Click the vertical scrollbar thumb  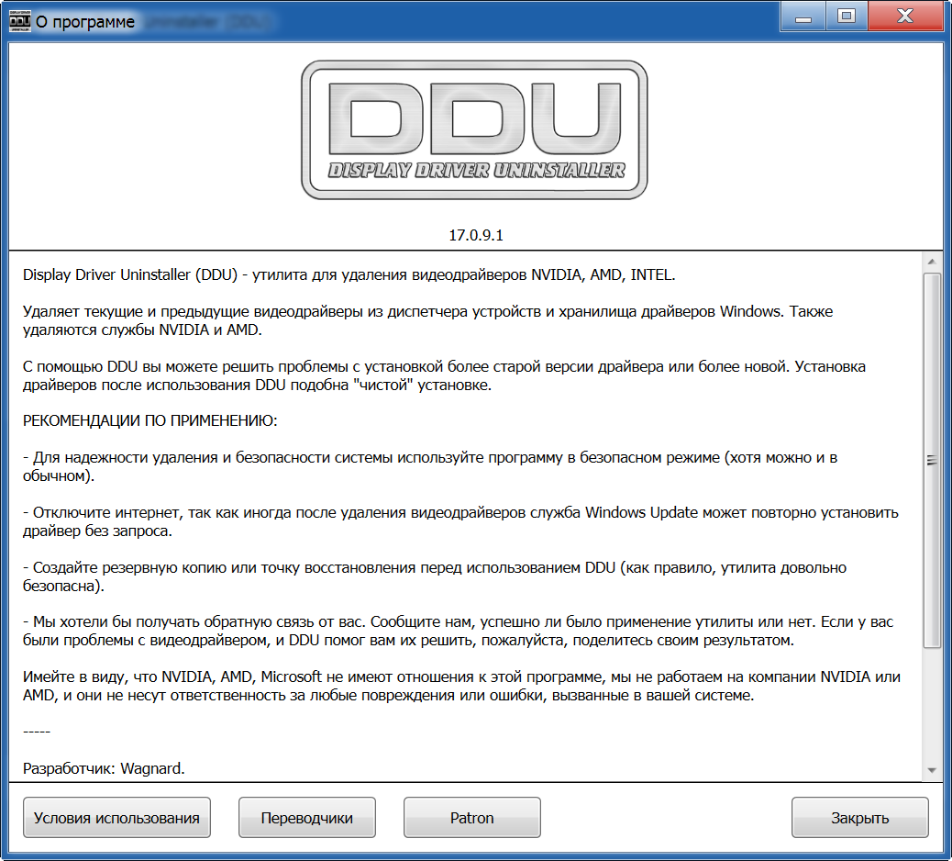932,459
